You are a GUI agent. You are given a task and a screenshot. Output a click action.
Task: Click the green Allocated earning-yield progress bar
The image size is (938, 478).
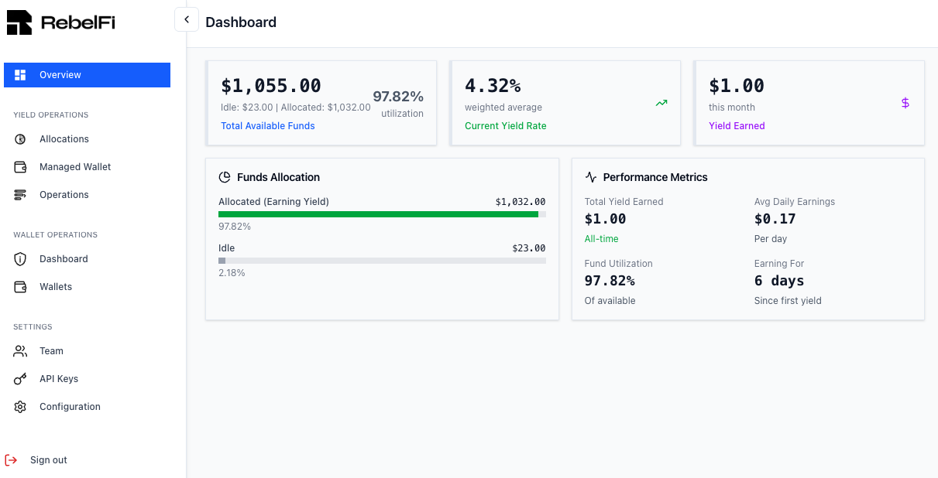[380, 214]
